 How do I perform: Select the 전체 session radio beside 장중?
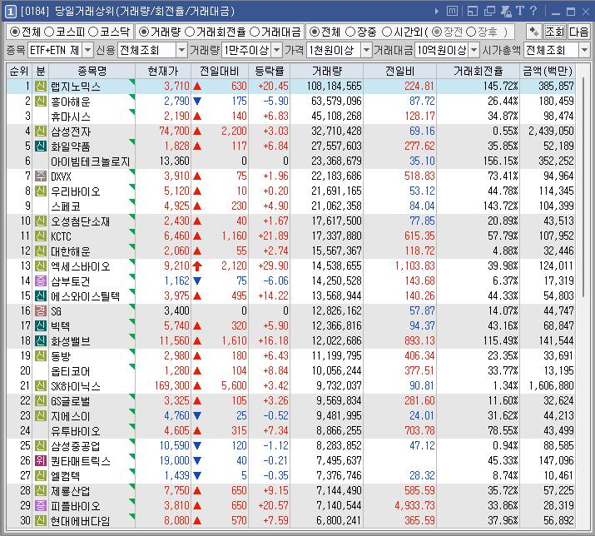[314, 32]
